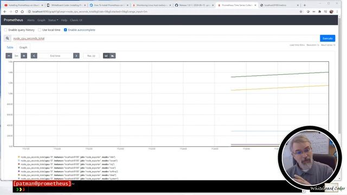
Task: Open a new browser tab
Action: tap(305, 5)
